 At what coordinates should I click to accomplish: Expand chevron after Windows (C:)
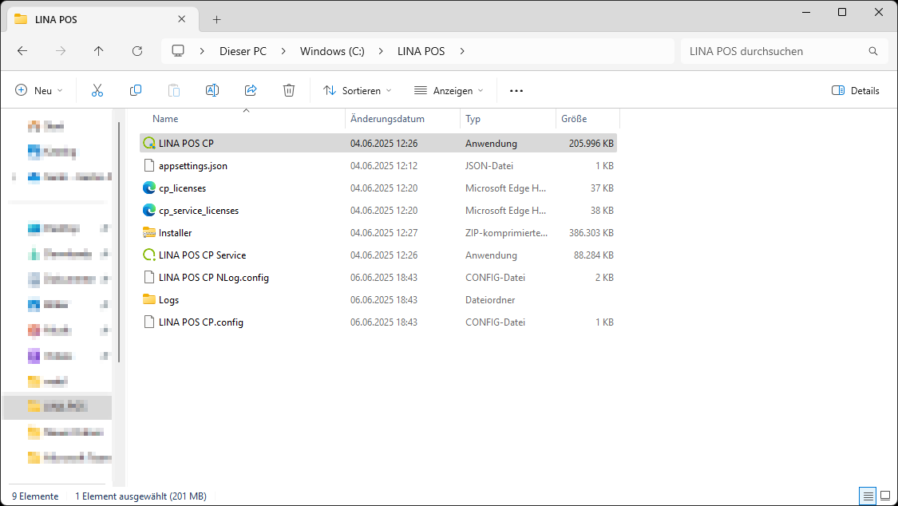[381, 51]
